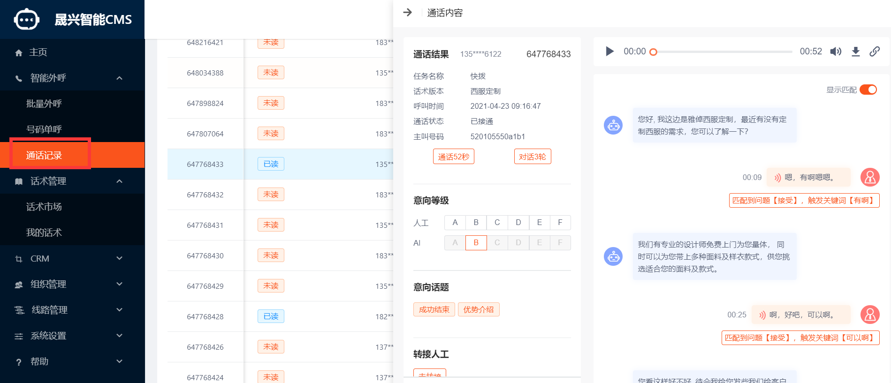This screenshot has width=891, height=383.
Task: Click the 成功结束 topic tag
Action: pos(434,309)
